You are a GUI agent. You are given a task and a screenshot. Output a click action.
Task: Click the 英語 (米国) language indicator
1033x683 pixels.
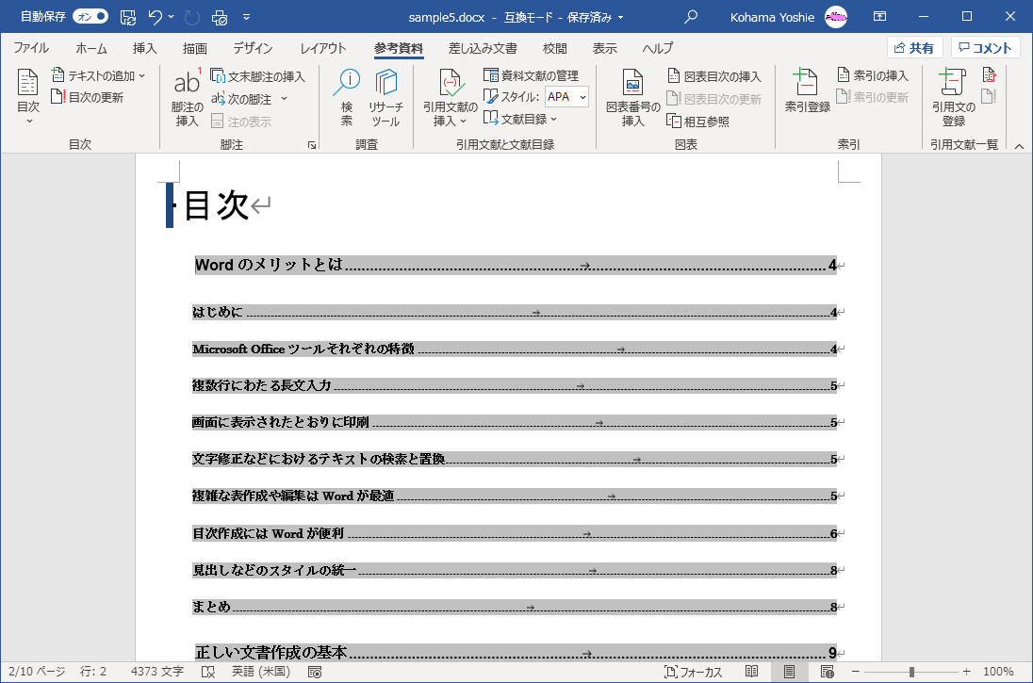pyautogui.click(x=261, y=672)
